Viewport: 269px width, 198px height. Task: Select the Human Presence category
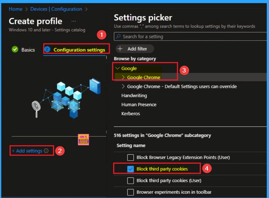pyautogui.click(x=139, y=105)
